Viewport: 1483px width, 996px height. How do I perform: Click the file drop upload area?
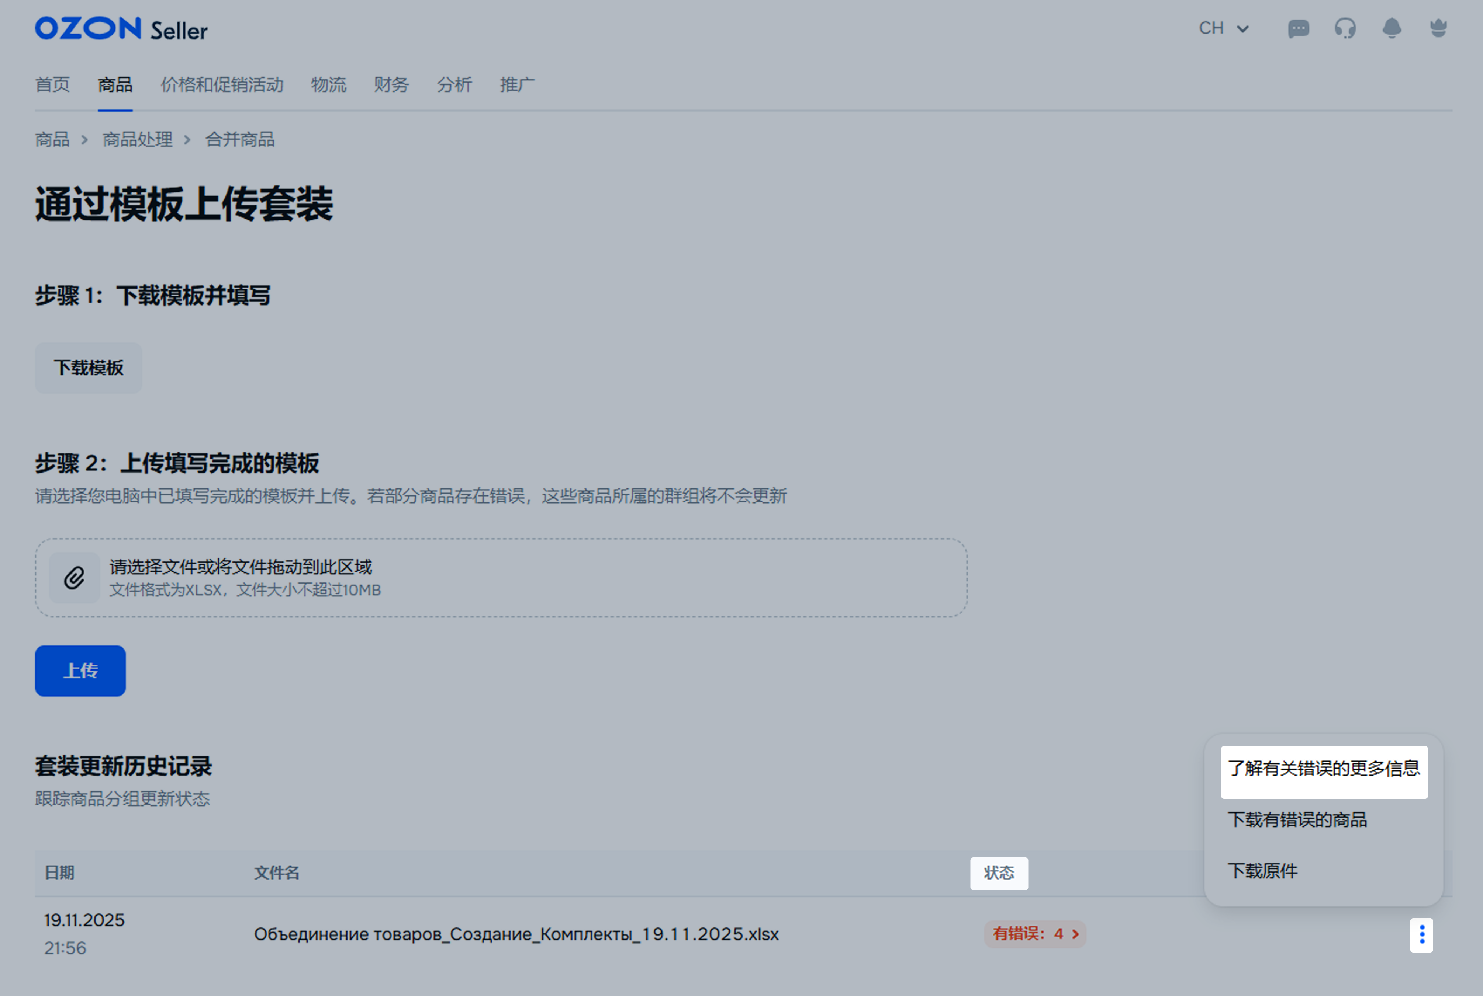[x=501, y=577]
